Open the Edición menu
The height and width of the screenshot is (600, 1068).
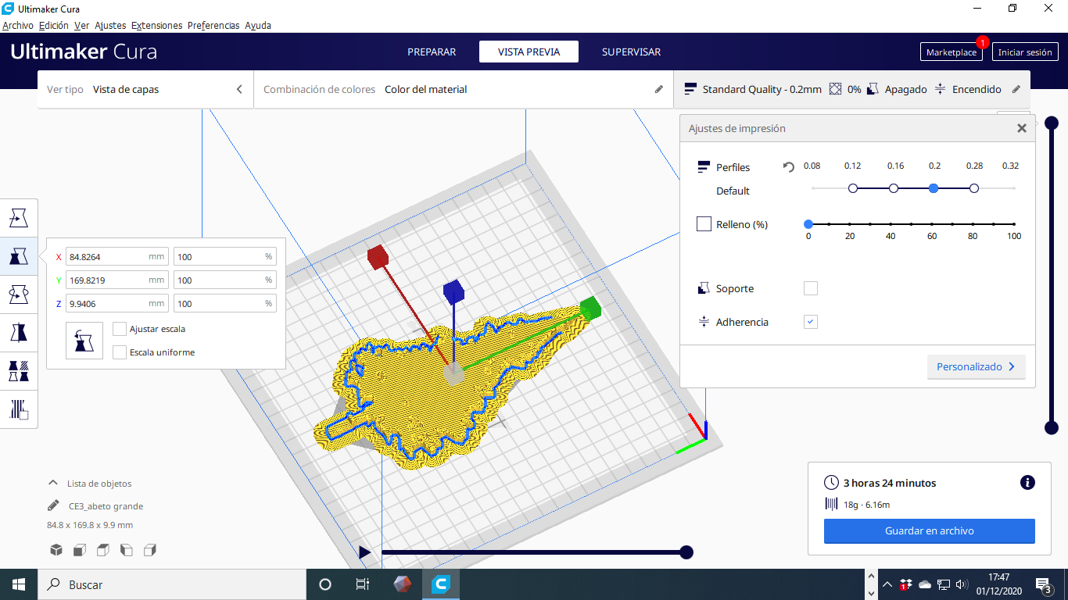tap(54, 25)
